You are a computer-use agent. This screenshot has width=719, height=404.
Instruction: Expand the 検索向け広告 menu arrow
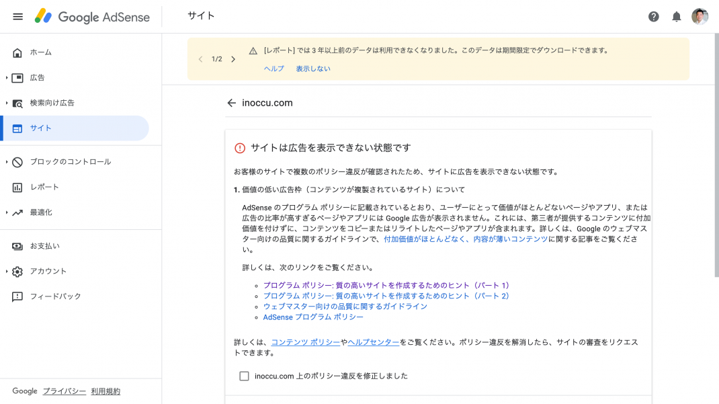(7, 103)
